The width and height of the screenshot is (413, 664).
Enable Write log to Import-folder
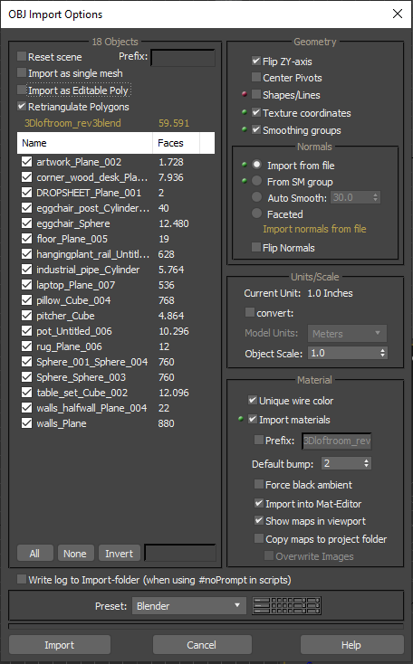[22, 579]
